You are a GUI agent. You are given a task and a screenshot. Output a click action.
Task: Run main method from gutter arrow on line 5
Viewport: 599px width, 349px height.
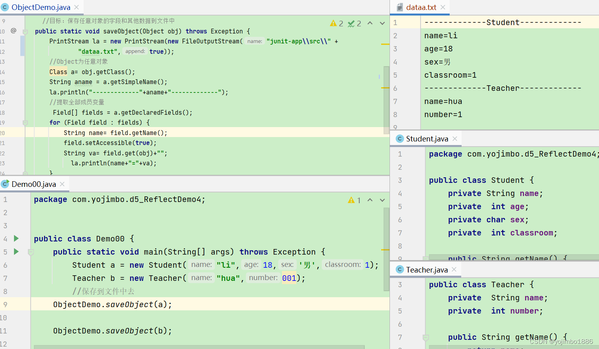coord(16,251)
